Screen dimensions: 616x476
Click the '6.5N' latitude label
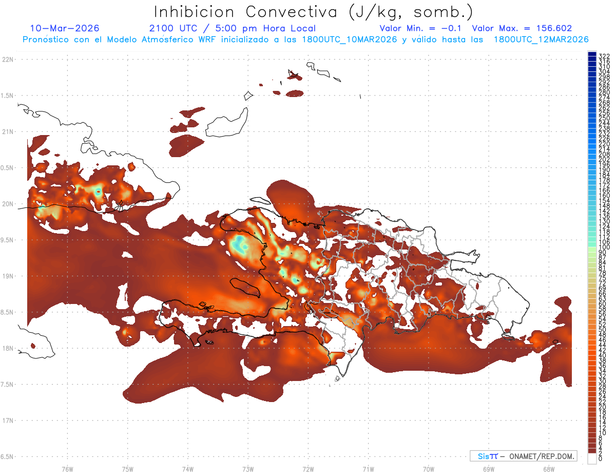[x=8, y=456]
